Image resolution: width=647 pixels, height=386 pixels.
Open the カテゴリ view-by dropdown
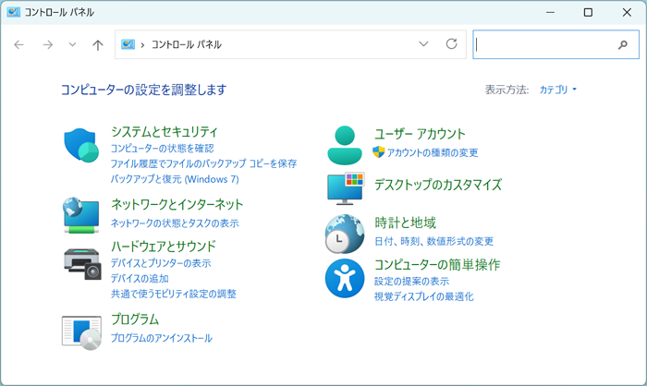tap(558, 90)
